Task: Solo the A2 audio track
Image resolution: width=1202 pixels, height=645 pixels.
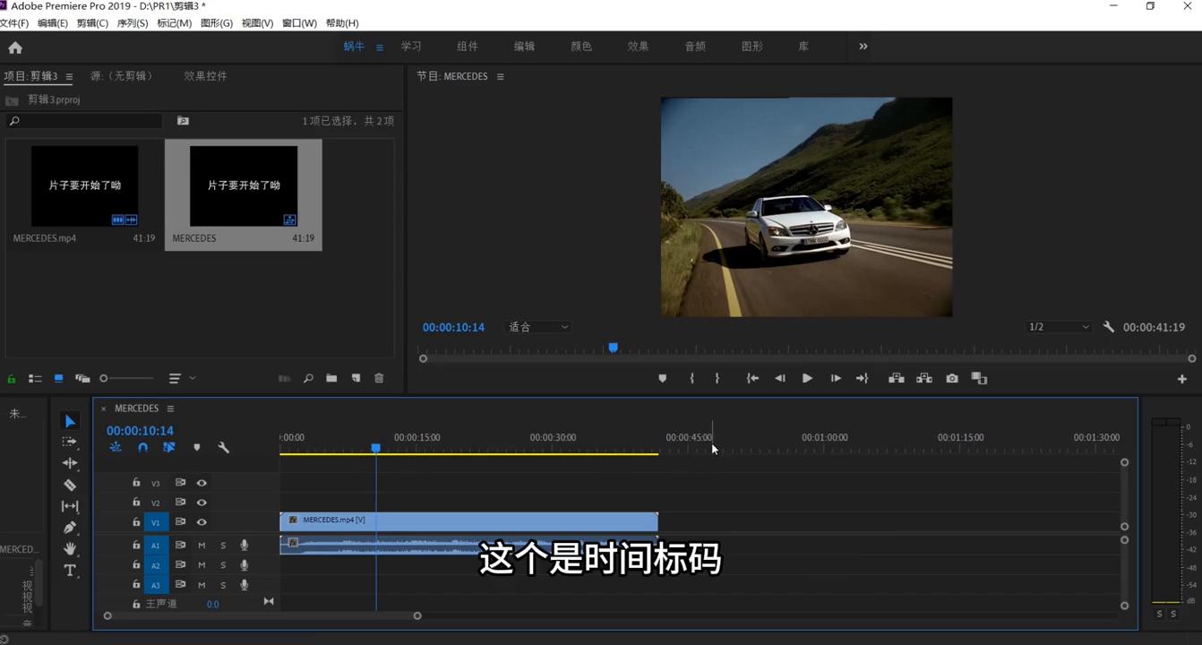Action: (x=222, y=564)
